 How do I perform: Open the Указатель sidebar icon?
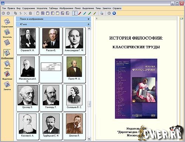click(7, 32)
